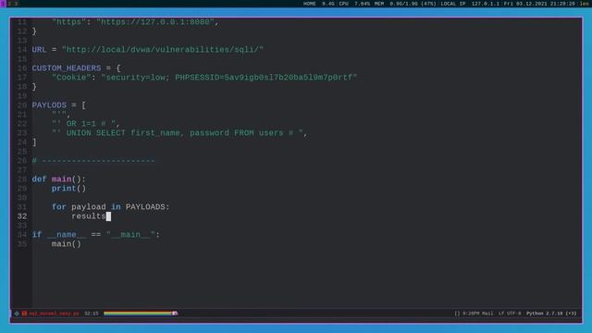Click the red file save-state icon in modeline
This screenshot has height=333, width=592.
tap(24, 314)
